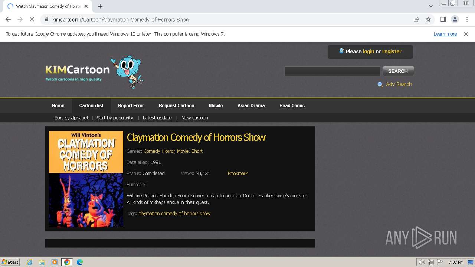The height and width of the screenshot is (267, 475).
Task: Click the Show desktop tray icon
Action: (x=471, y=262)
